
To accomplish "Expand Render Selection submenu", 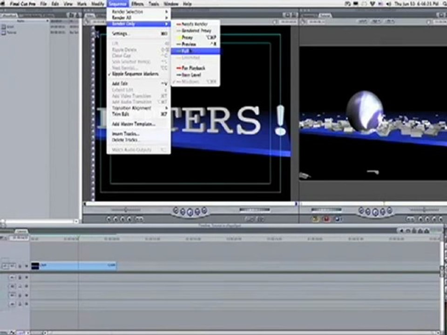I will tap(139, 12).
